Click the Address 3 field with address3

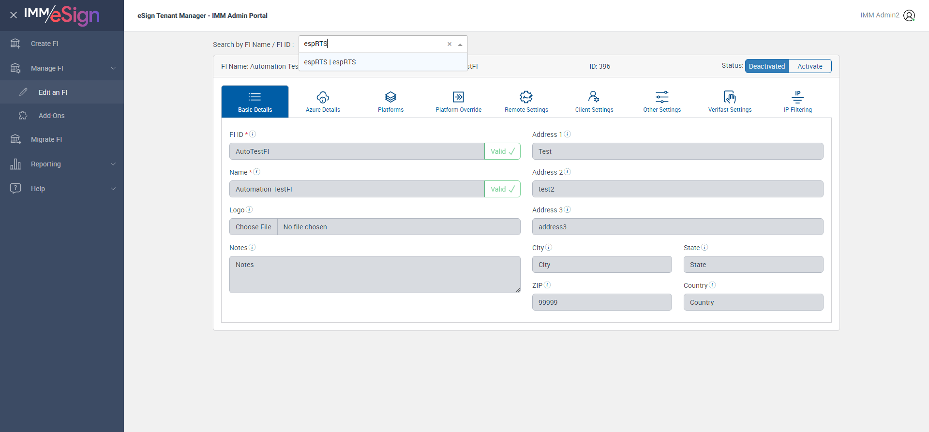click(x=677, y=227)
